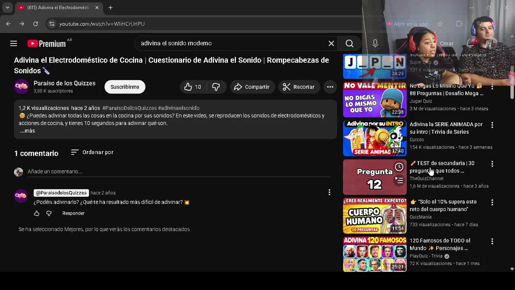This screenshot has width=515, height=290.
Task: Open the Ordenar por sort dropdown
Action: click(x=92, y=152)
